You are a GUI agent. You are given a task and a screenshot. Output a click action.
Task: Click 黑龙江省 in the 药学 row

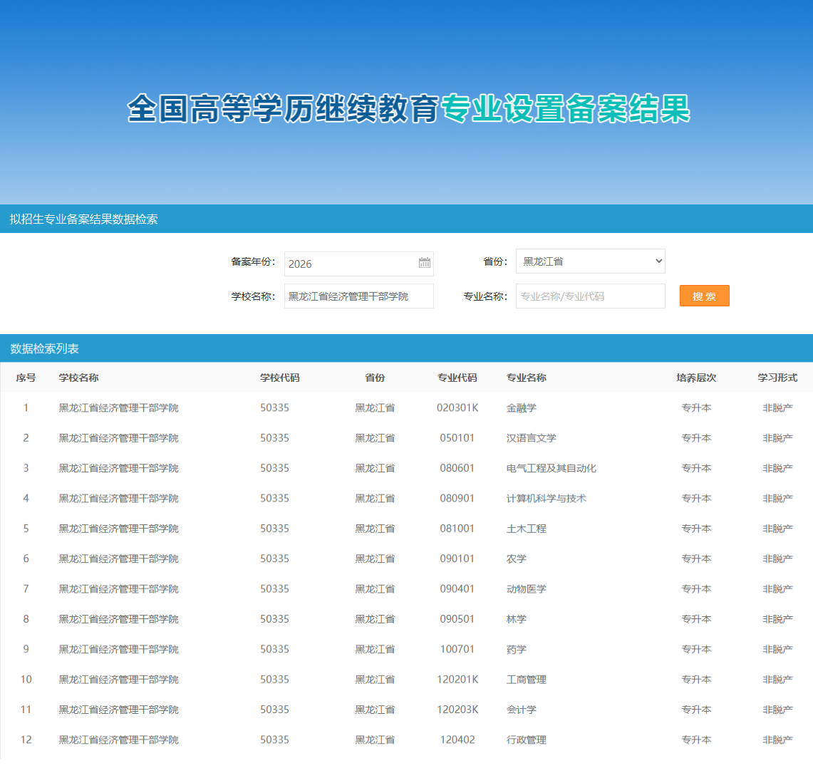375,649
